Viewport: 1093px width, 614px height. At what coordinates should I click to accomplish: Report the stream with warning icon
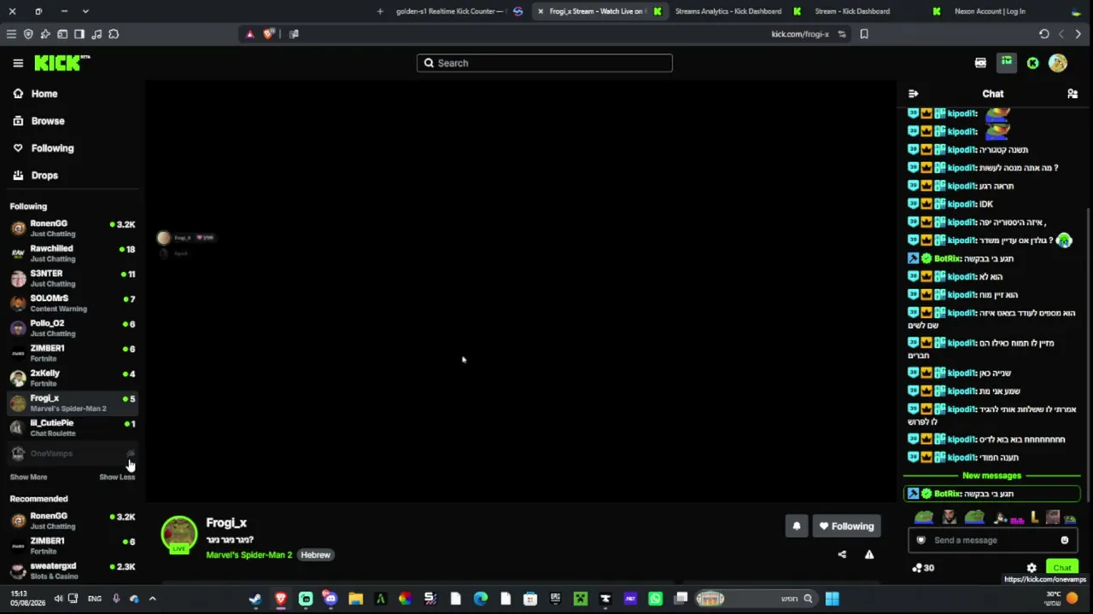click(869, 554)
